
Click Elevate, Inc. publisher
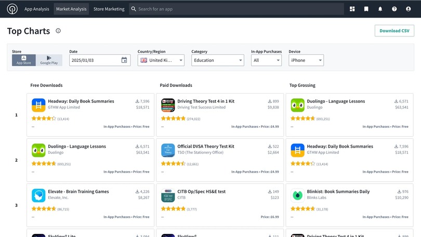tap(58, 197)
